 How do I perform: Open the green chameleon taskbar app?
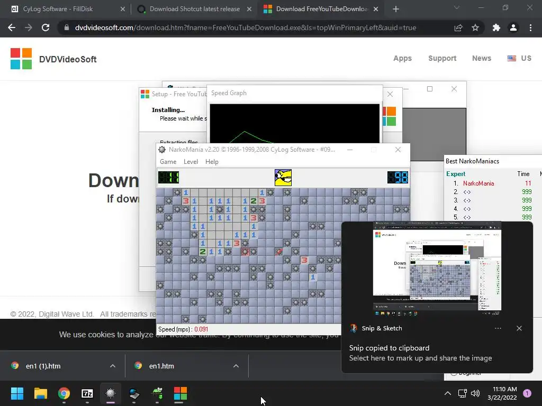point(157,393)
